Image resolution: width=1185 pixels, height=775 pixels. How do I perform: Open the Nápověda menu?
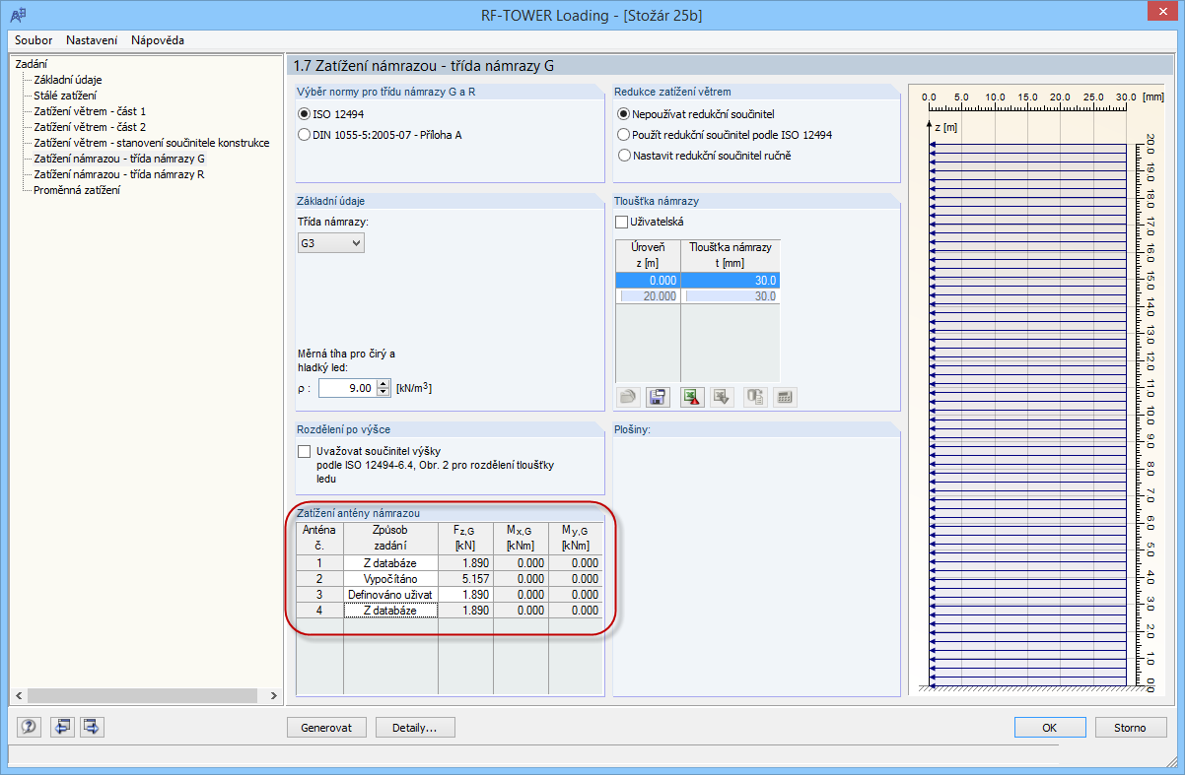coord(158,40)
